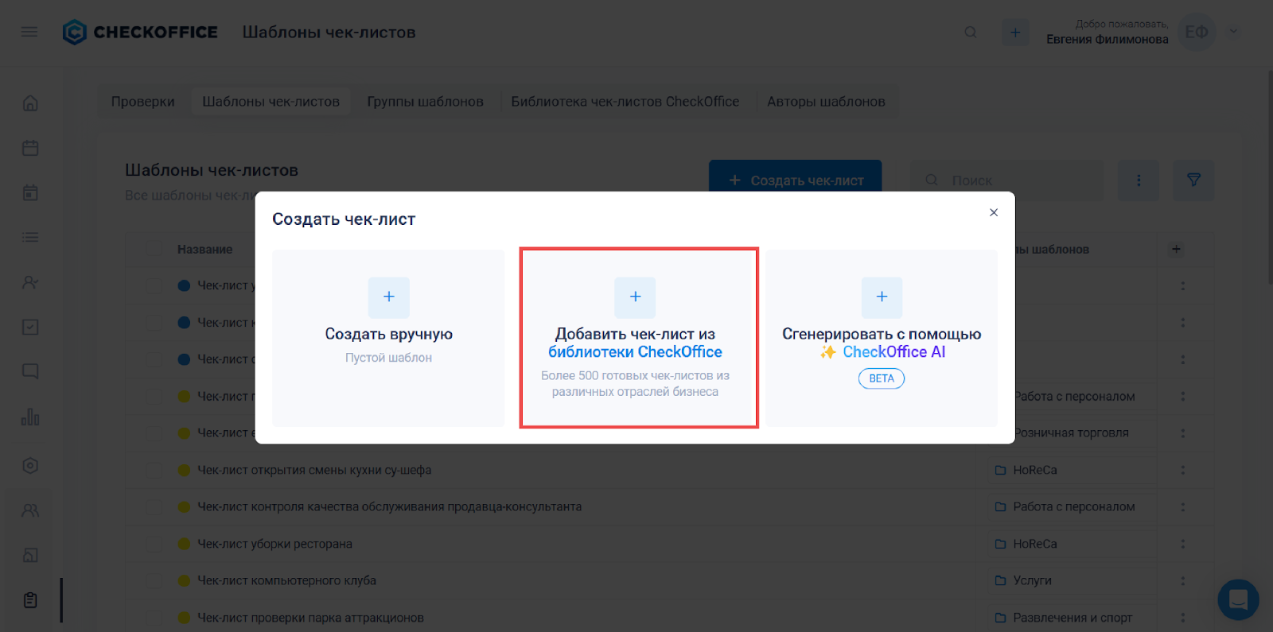The height and width of the screenshot is (632, 1273).
Task: Open the scheduled calendar icon in the sidebar
Action: click(30, 192)
